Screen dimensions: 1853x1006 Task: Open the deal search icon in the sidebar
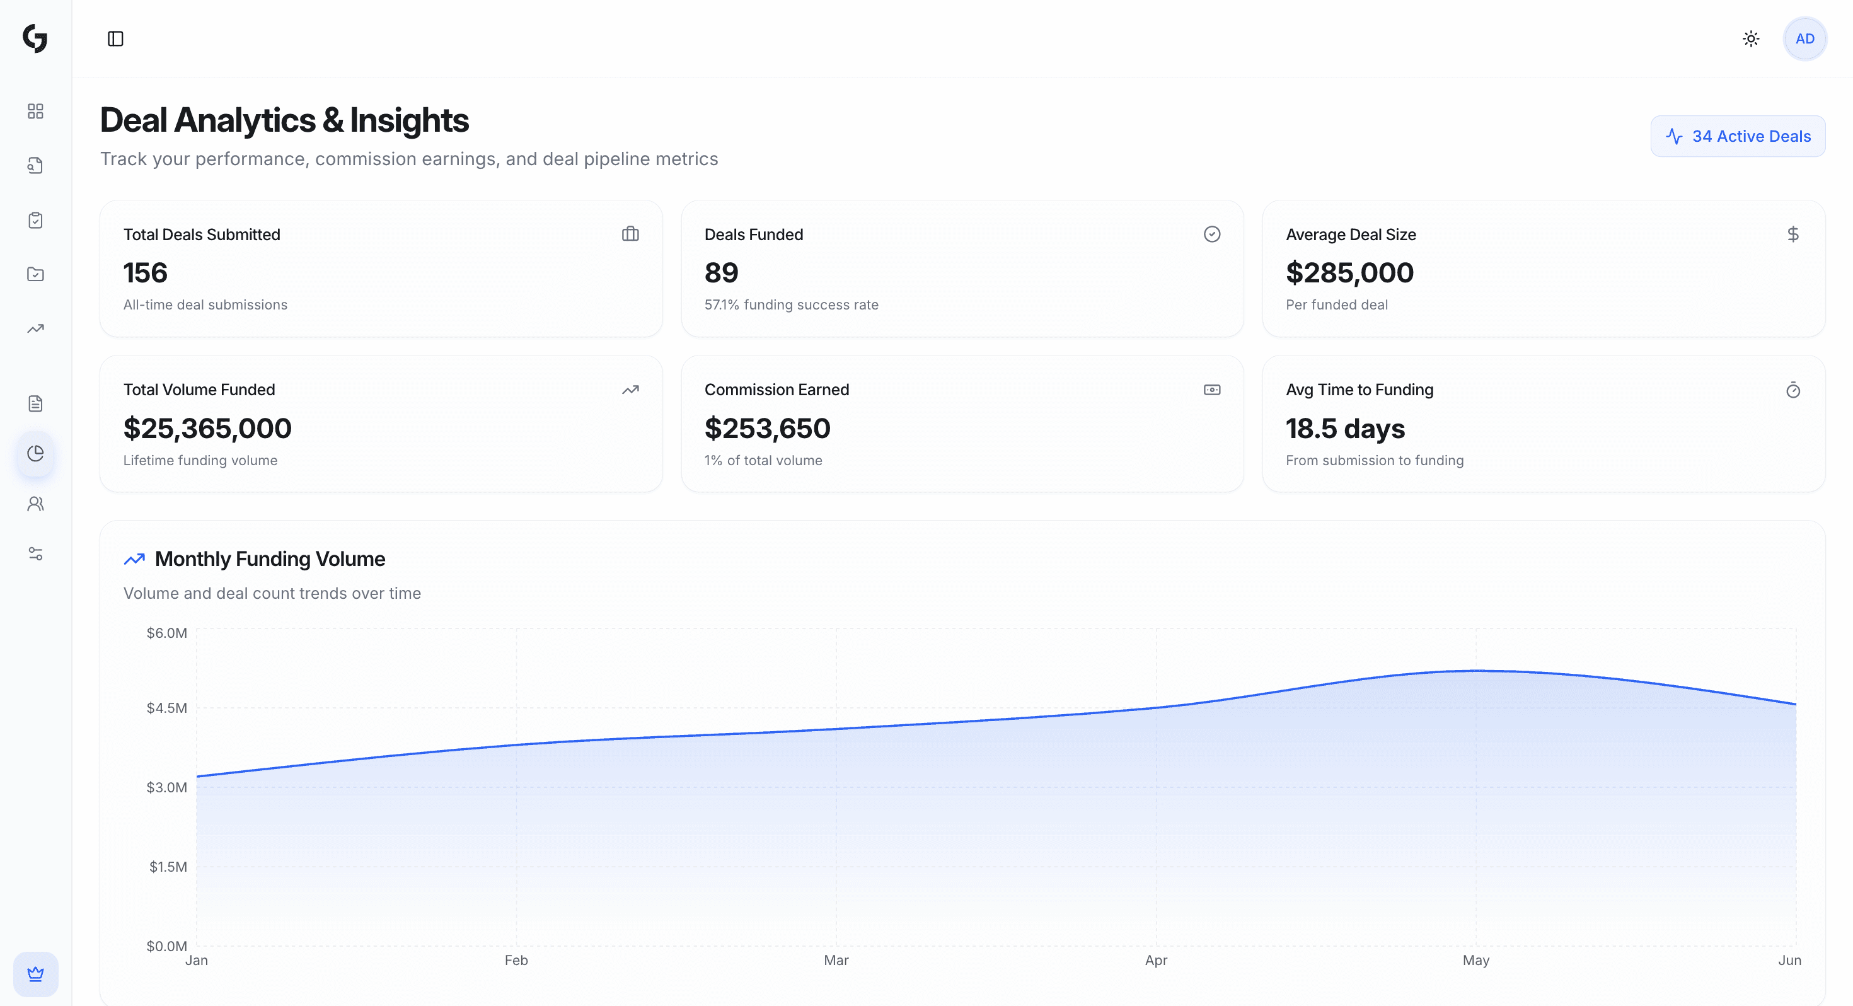[35, 165]
